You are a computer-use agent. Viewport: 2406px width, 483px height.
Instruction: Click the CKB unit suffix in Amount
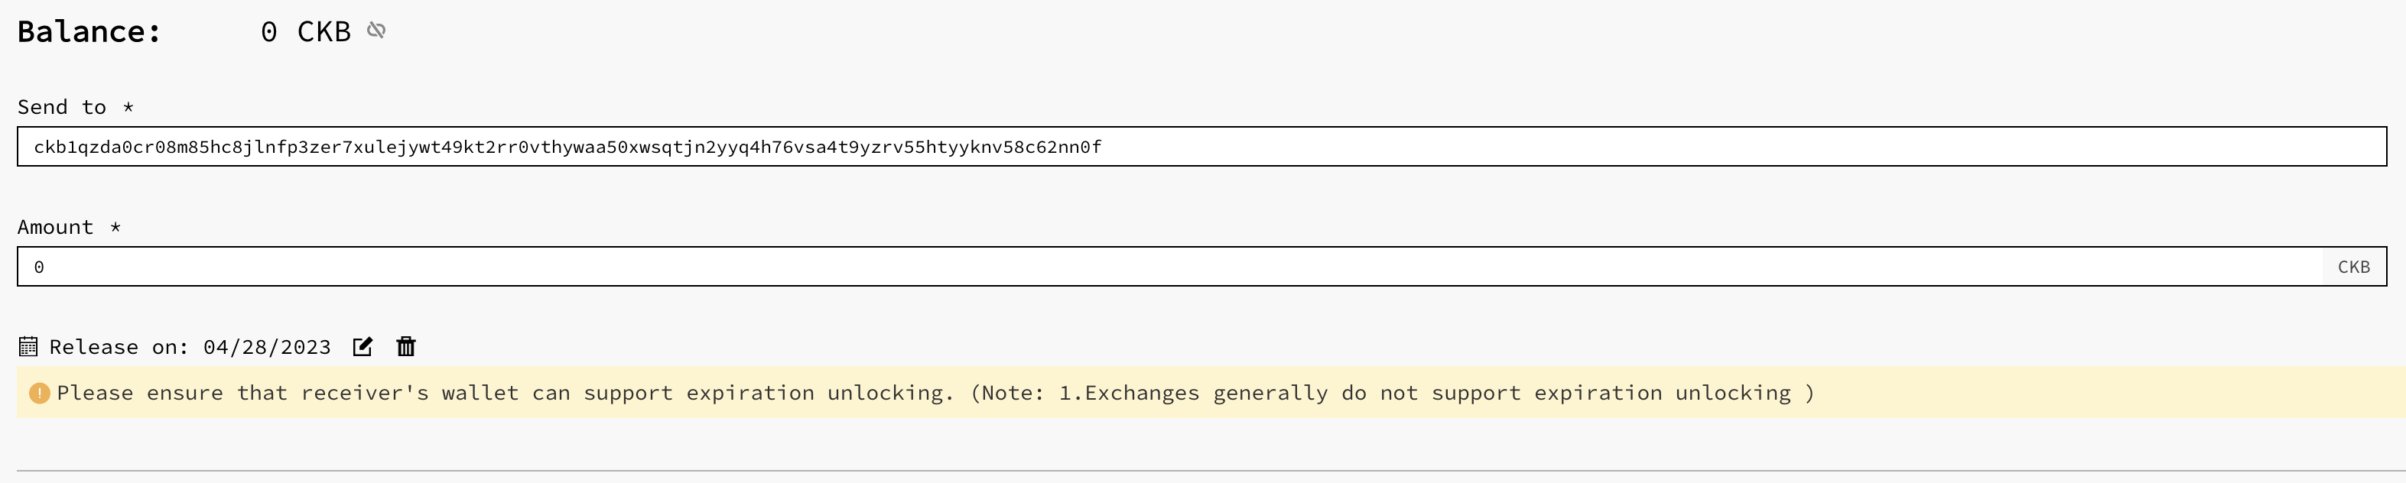coord(2354,266)
